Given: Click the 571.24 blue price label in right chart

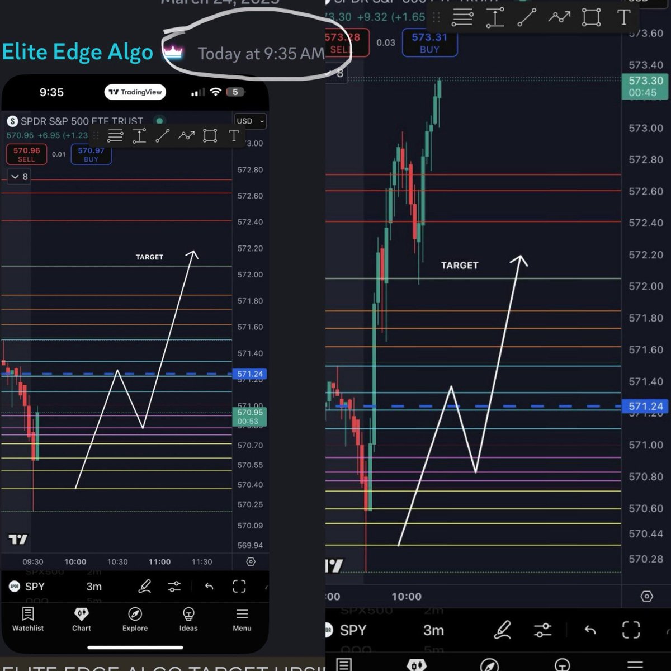Looking at the screenshot, I should click(x=645, y=407).
